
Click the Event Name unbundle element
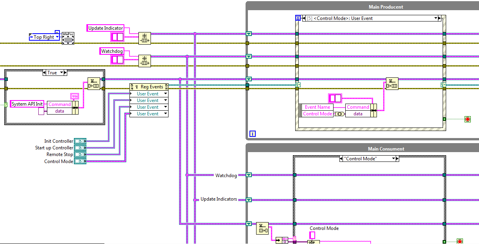[318, 107]
